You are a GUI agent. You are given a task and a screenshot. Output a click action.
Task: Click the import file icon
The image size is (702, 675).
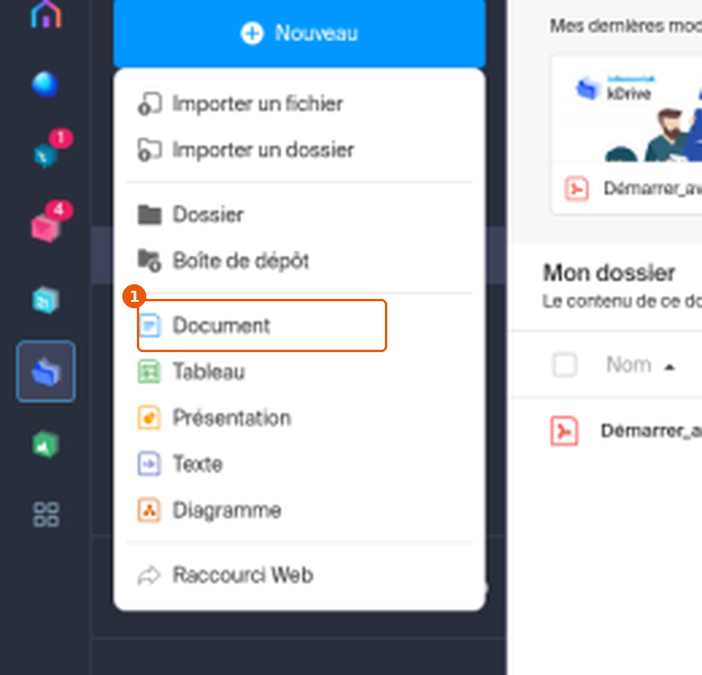pos(149,104)
